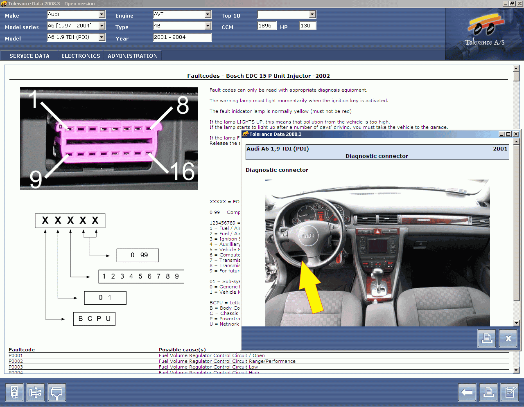
Task: Open the Top 10 dropdown
Action: point(312,14)
